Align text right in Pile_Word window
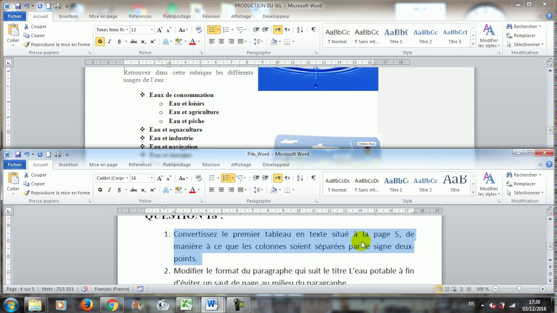557x313 pixels. coord(231,190)
